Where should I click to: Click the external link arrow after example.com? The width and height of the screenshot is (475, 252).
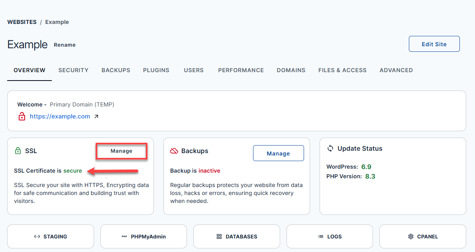(x=96, y=116)
